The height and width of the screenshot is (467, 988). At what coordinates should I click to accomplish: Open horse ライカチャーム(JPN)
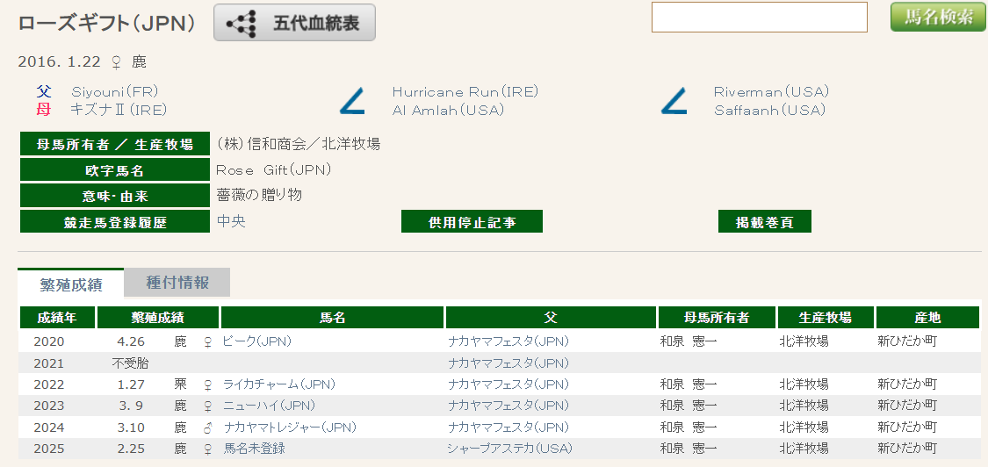(x=279, y=384)
